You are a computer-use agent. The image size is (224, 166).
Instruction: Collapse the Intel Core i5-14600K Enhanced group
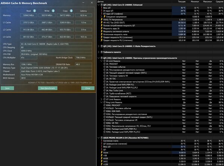tap(99, 5)
